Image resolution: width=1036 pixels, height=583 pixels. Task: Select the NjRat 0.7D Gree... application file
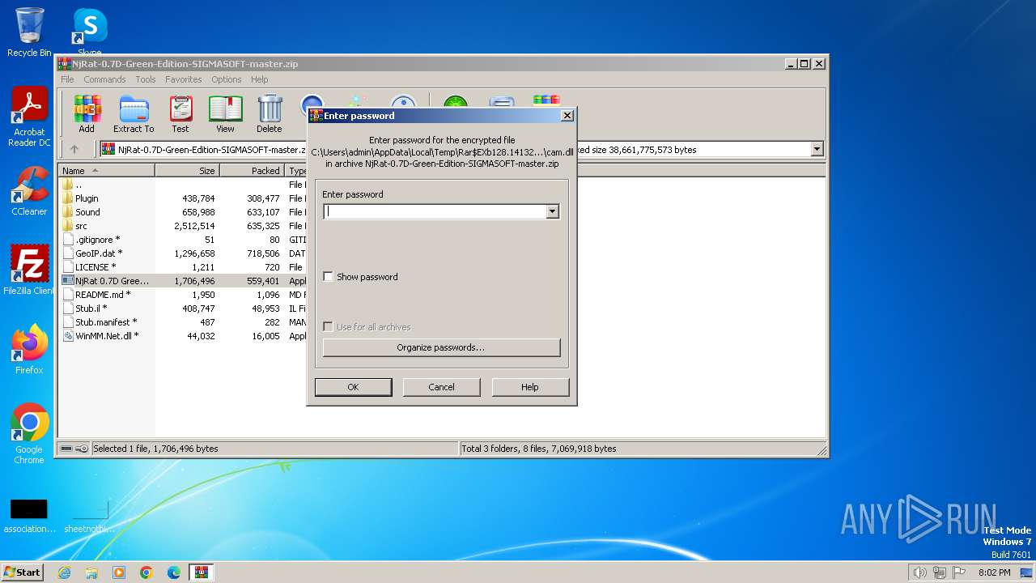point(112,281)
